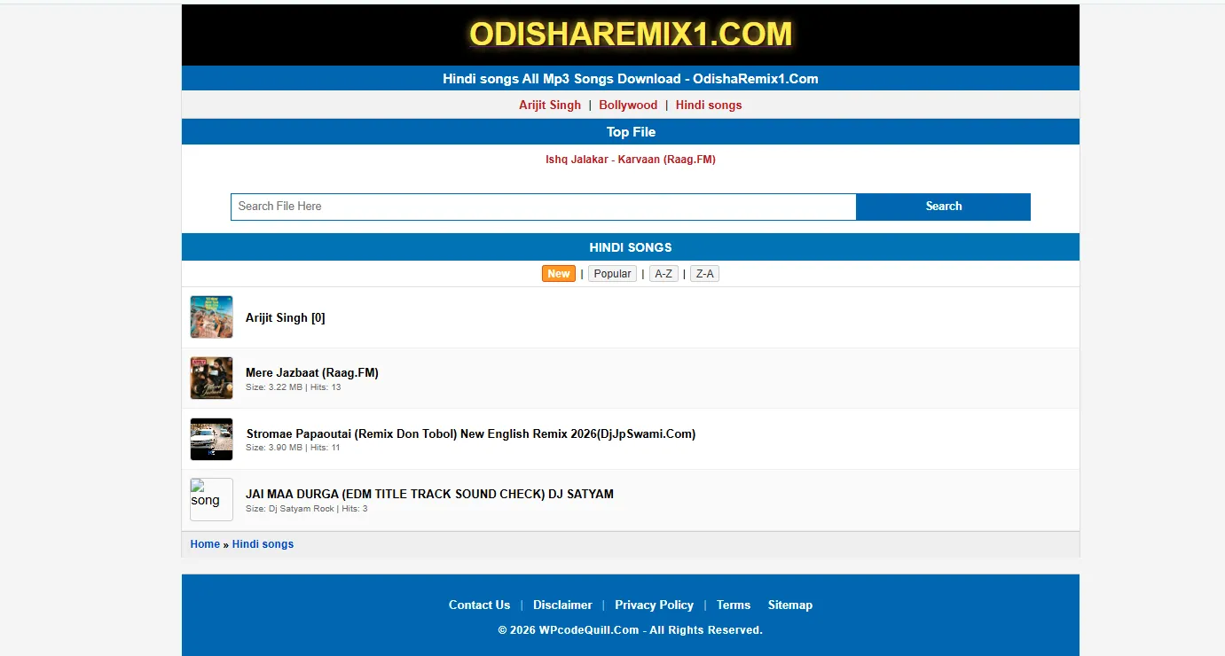Sort the list A-Z

coord(664,274)
